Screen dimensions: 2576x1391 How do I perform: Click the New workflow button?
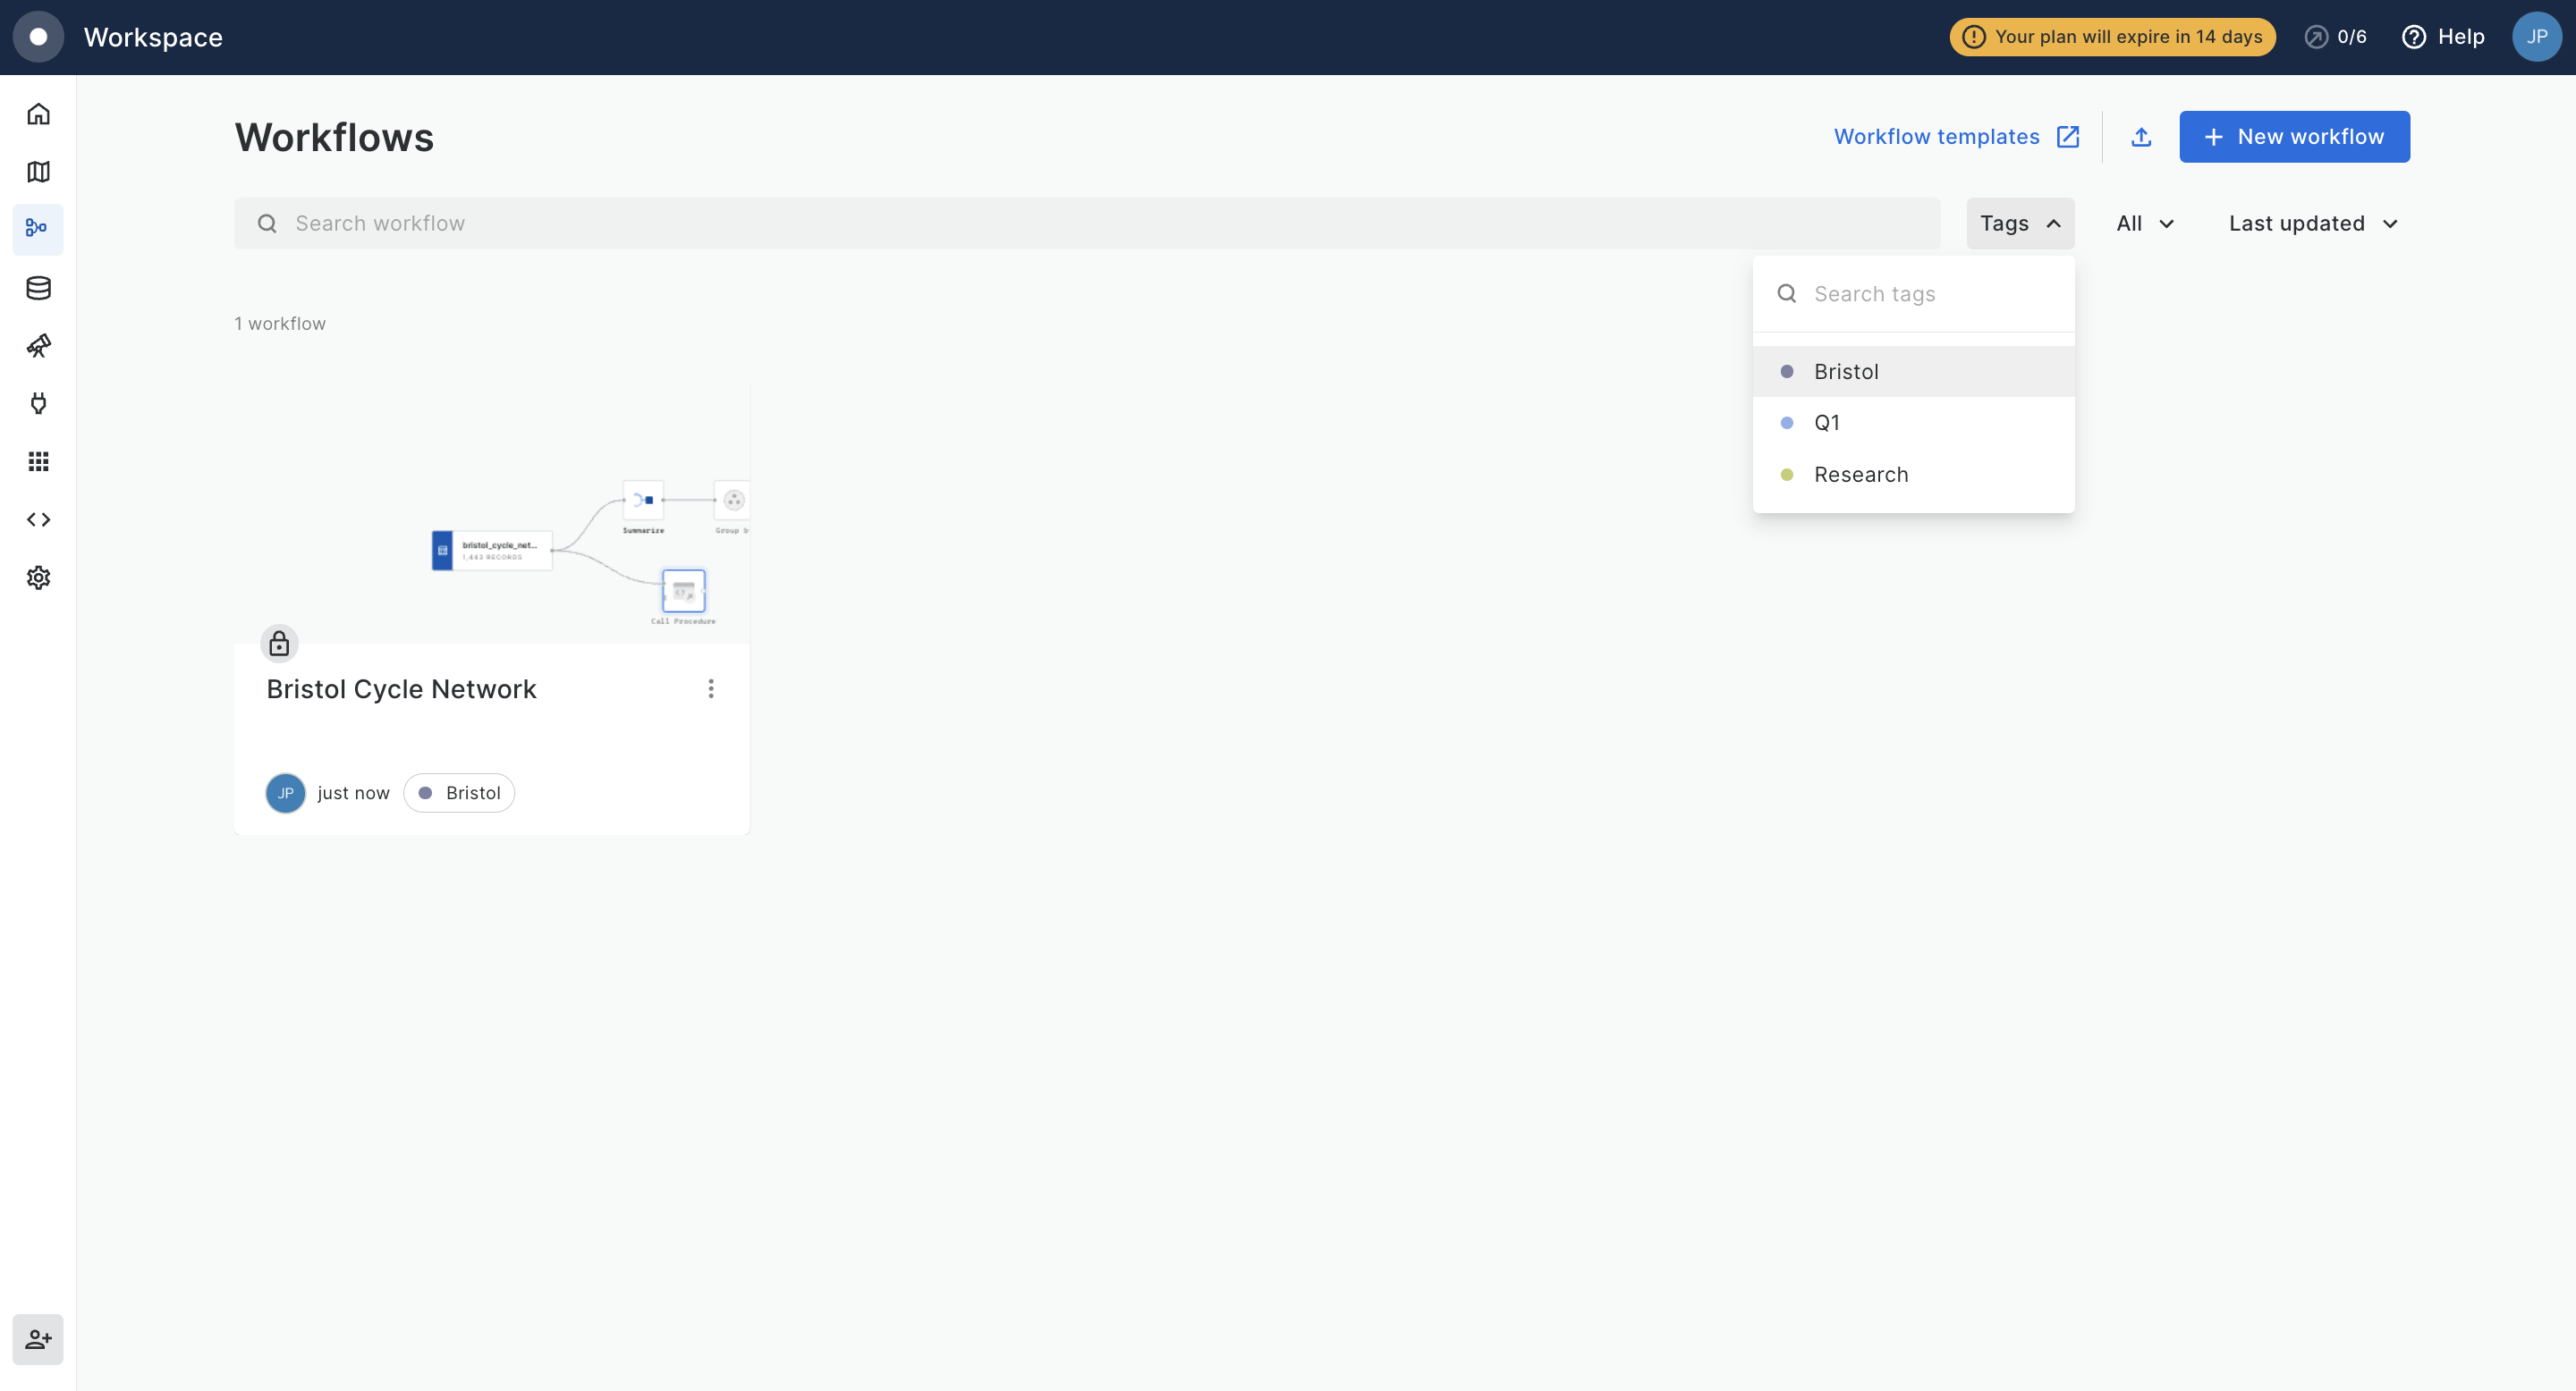point(2294,137)
